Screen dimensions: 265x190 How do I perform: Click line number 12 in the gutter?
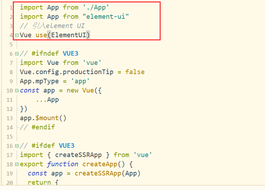10,109
